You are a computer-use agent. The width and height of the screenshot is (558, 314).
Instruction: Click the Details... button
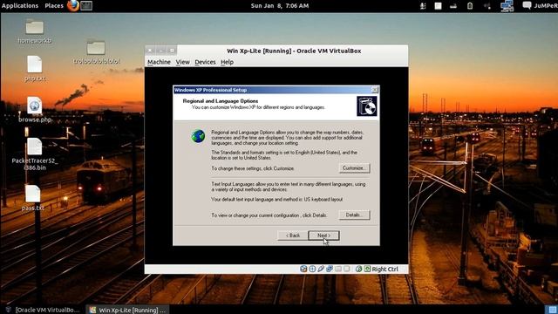click(355, 215)
